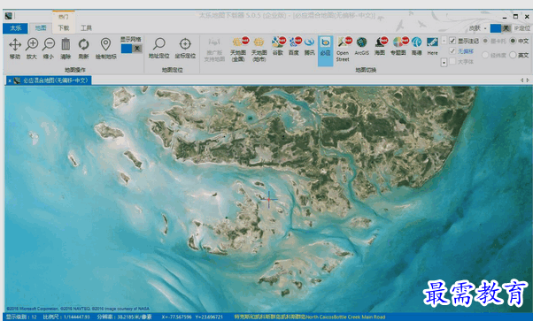Open the 坐标定位 crosshair locate tool

point(185,49)
